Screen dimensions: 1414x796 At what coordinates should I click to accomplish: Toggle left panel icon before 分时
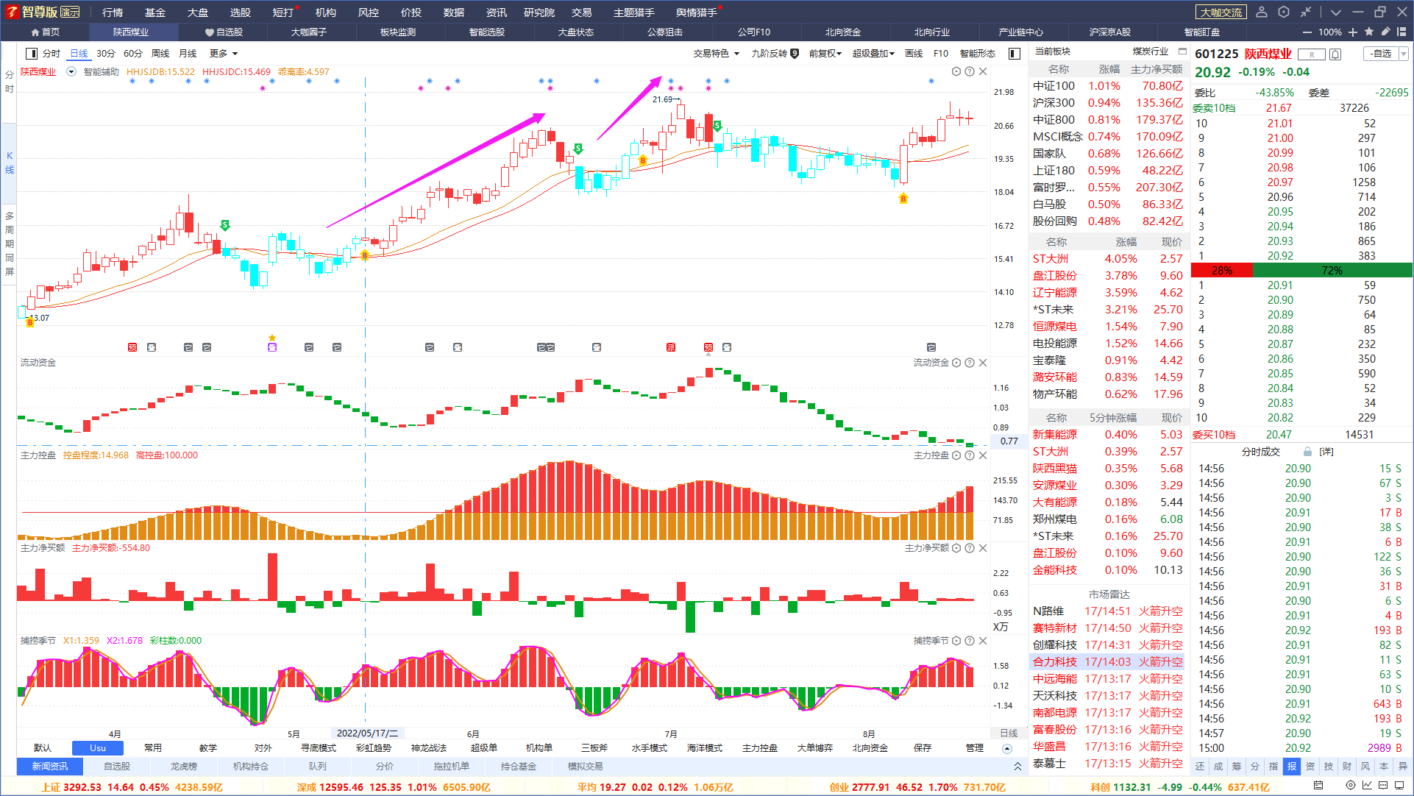pos(32,54)
